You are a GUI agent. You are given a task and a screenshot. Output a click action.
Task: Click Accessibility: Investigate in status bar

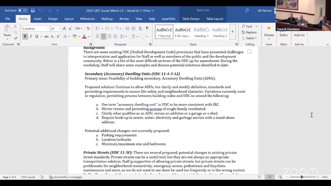[66, 177]
